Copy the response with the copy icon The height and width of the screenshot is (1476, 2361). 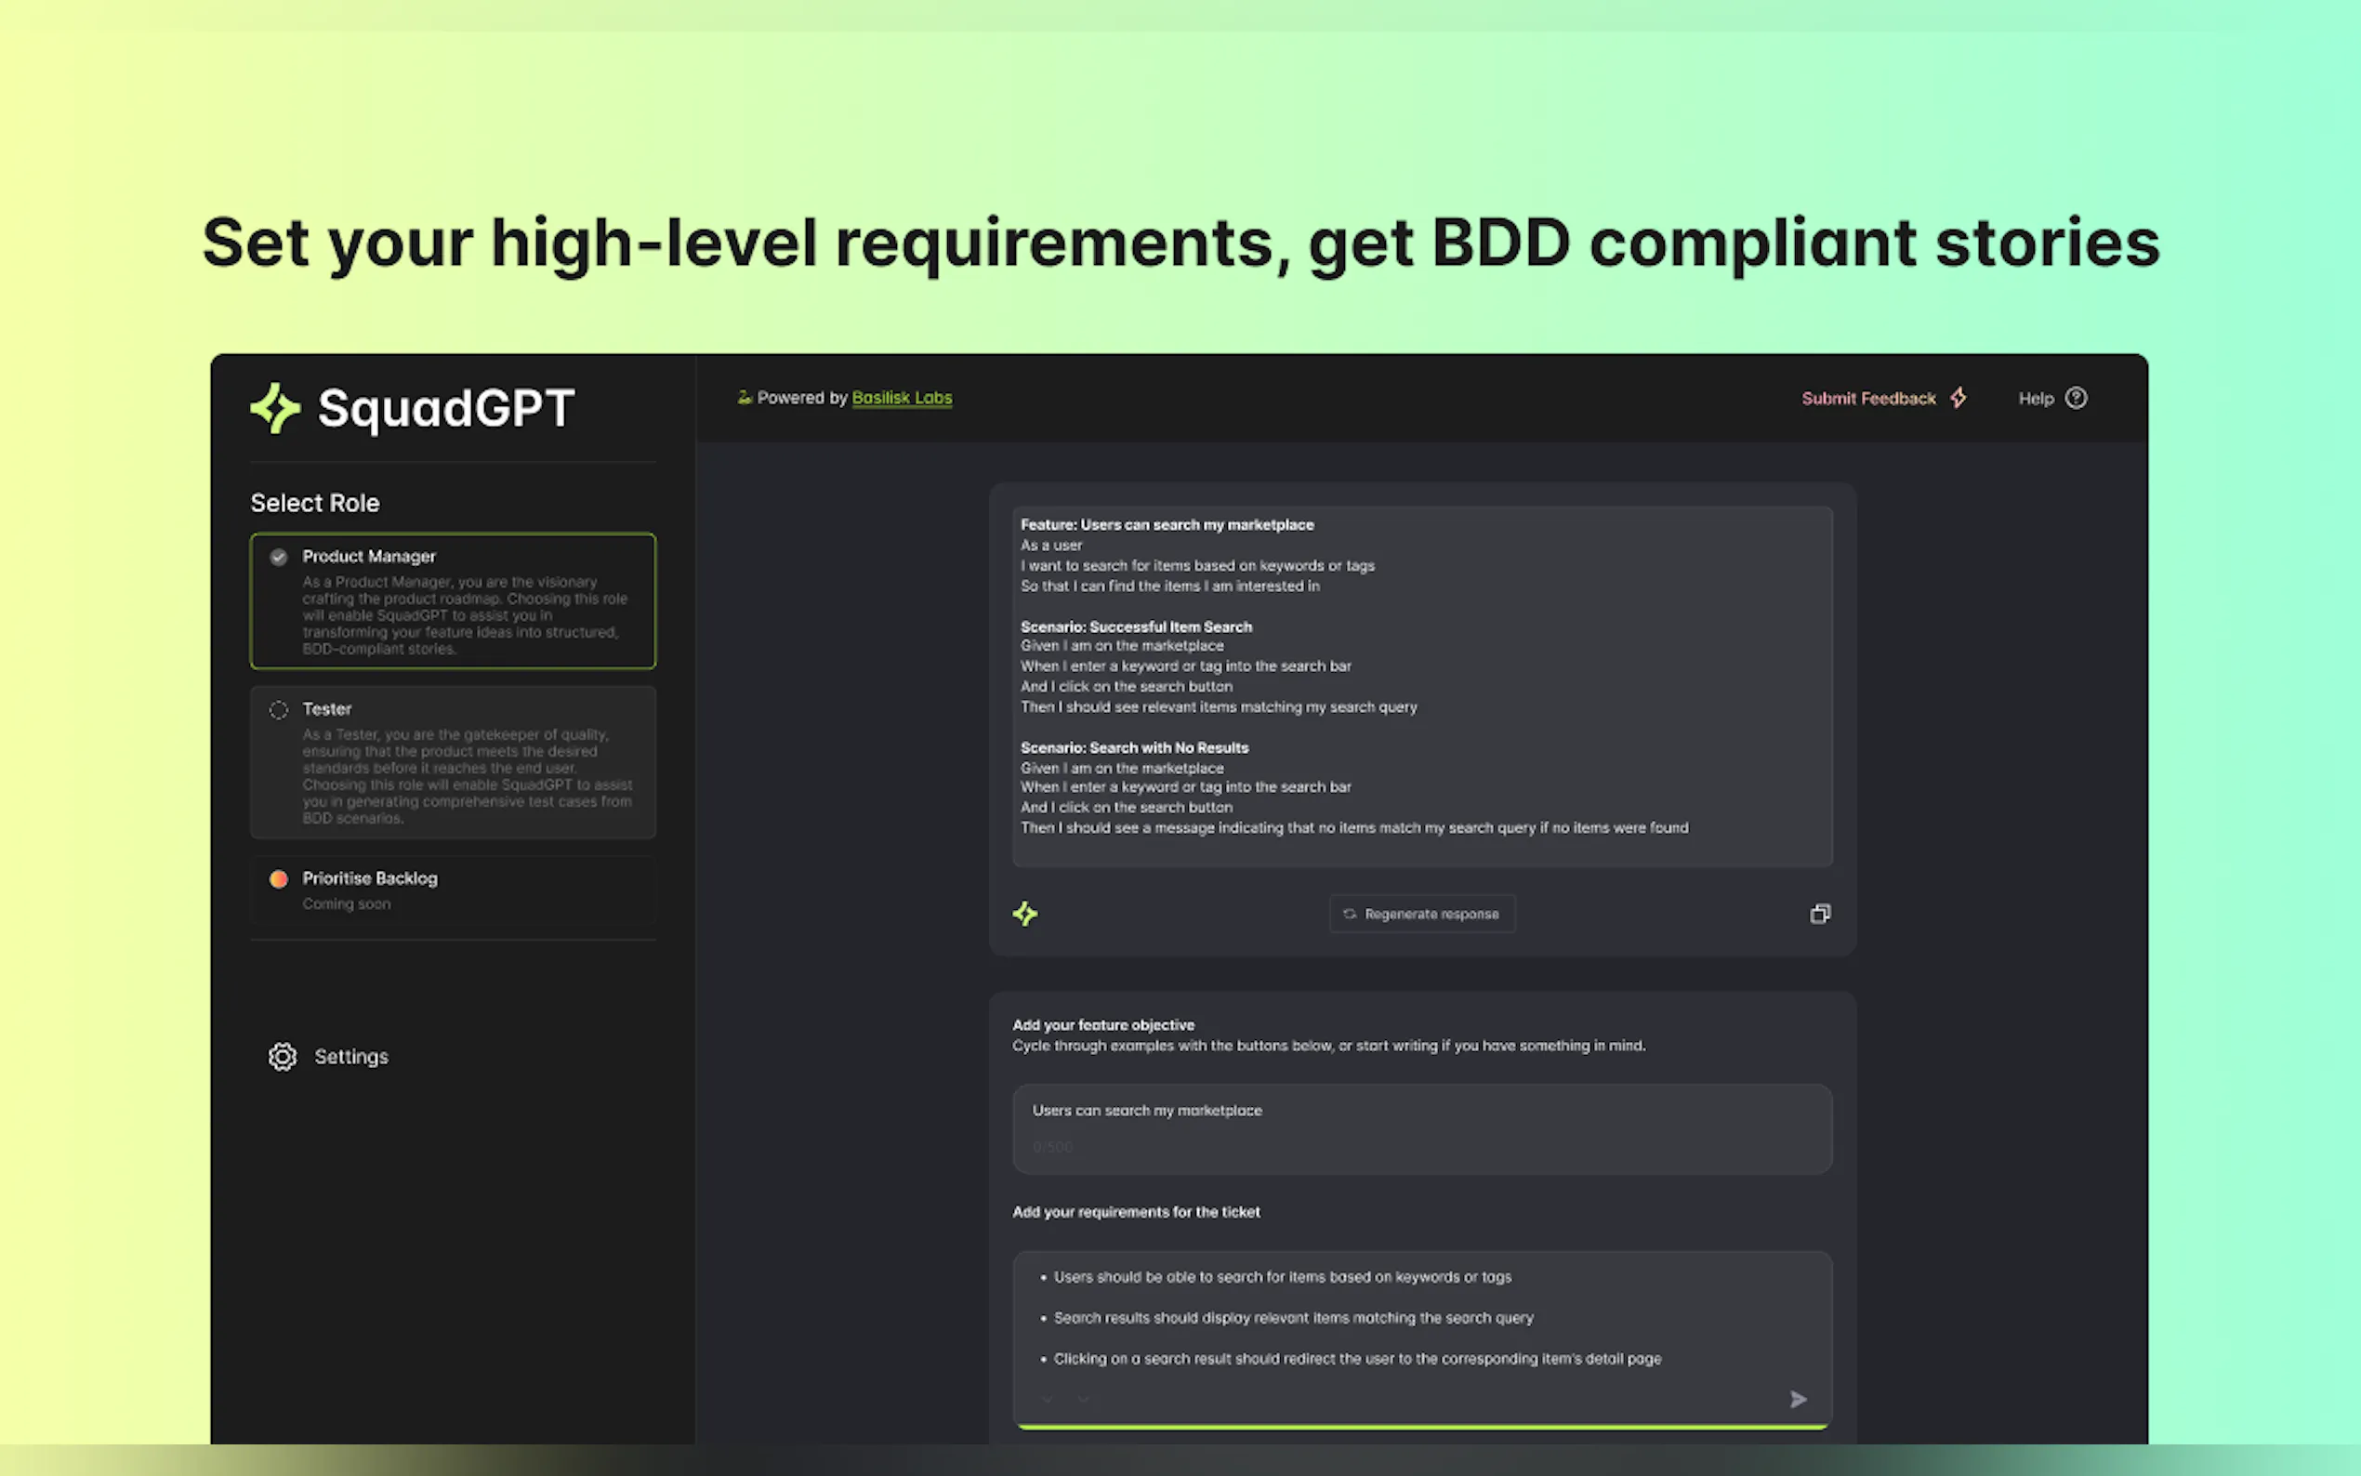click(1819, 914)
